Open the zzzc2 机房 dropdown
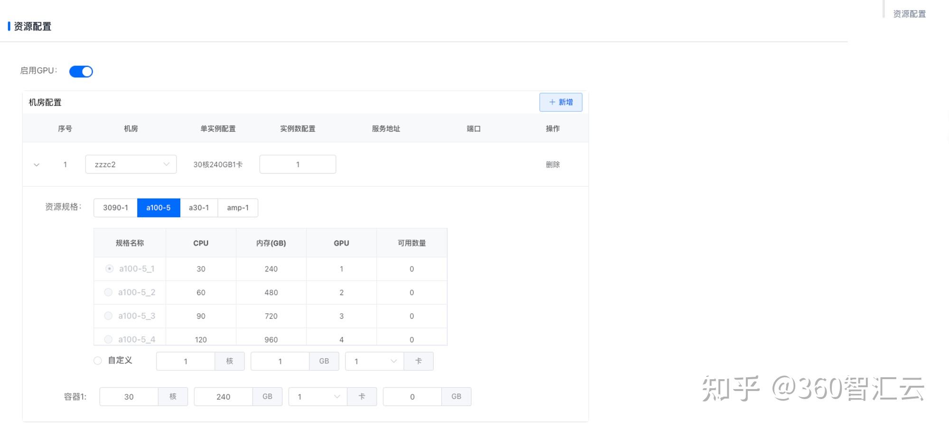 coord(131,164)
